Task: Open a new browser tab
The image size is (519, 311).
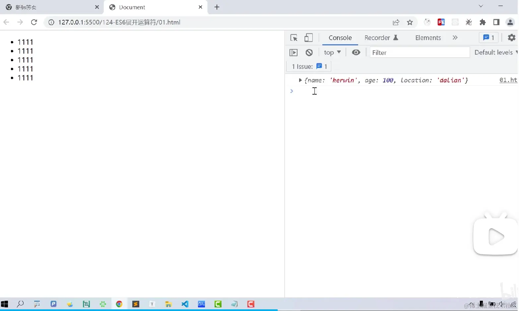Action: 217,7
